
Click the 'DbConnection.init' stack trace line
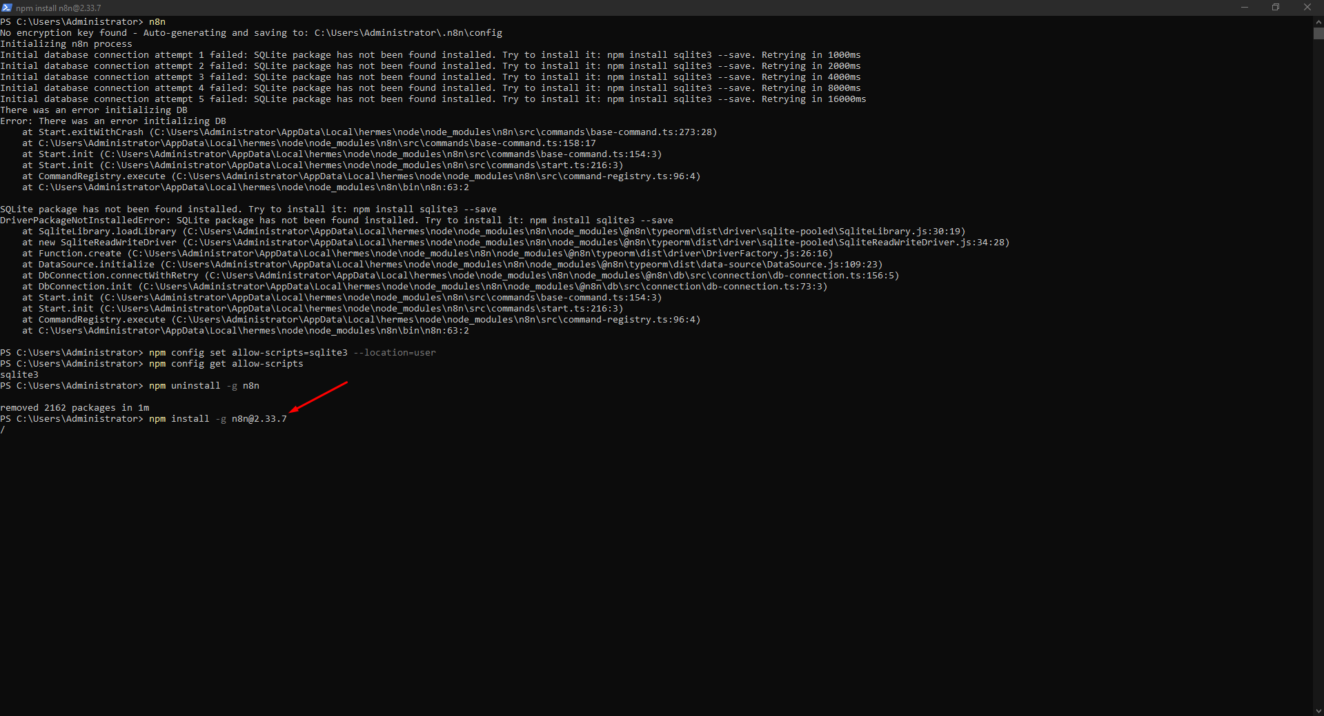tap(425, 287)
